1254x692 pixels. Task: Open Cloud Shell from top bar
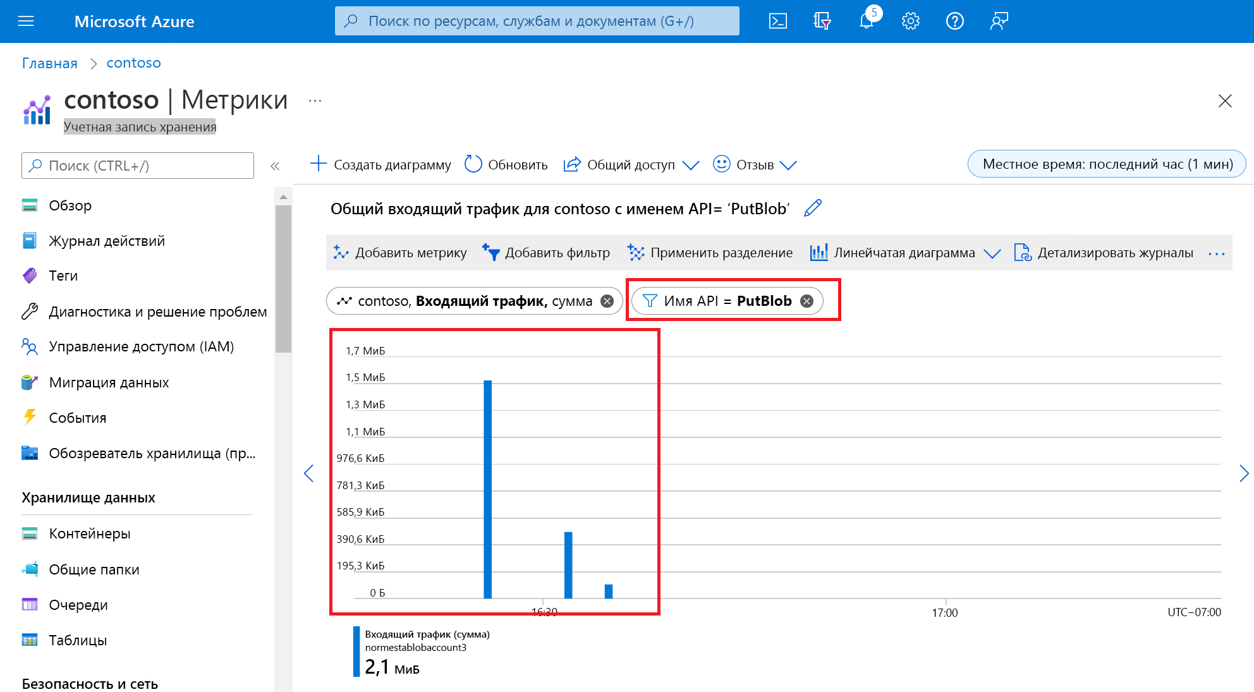[777, 21]
